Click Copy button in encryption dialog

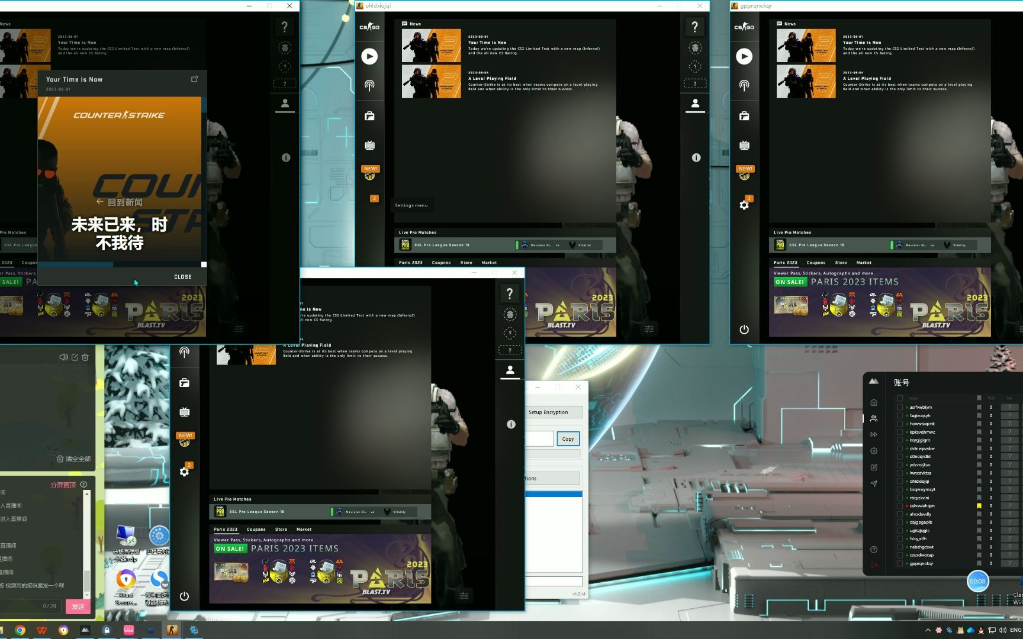[568, 439]
